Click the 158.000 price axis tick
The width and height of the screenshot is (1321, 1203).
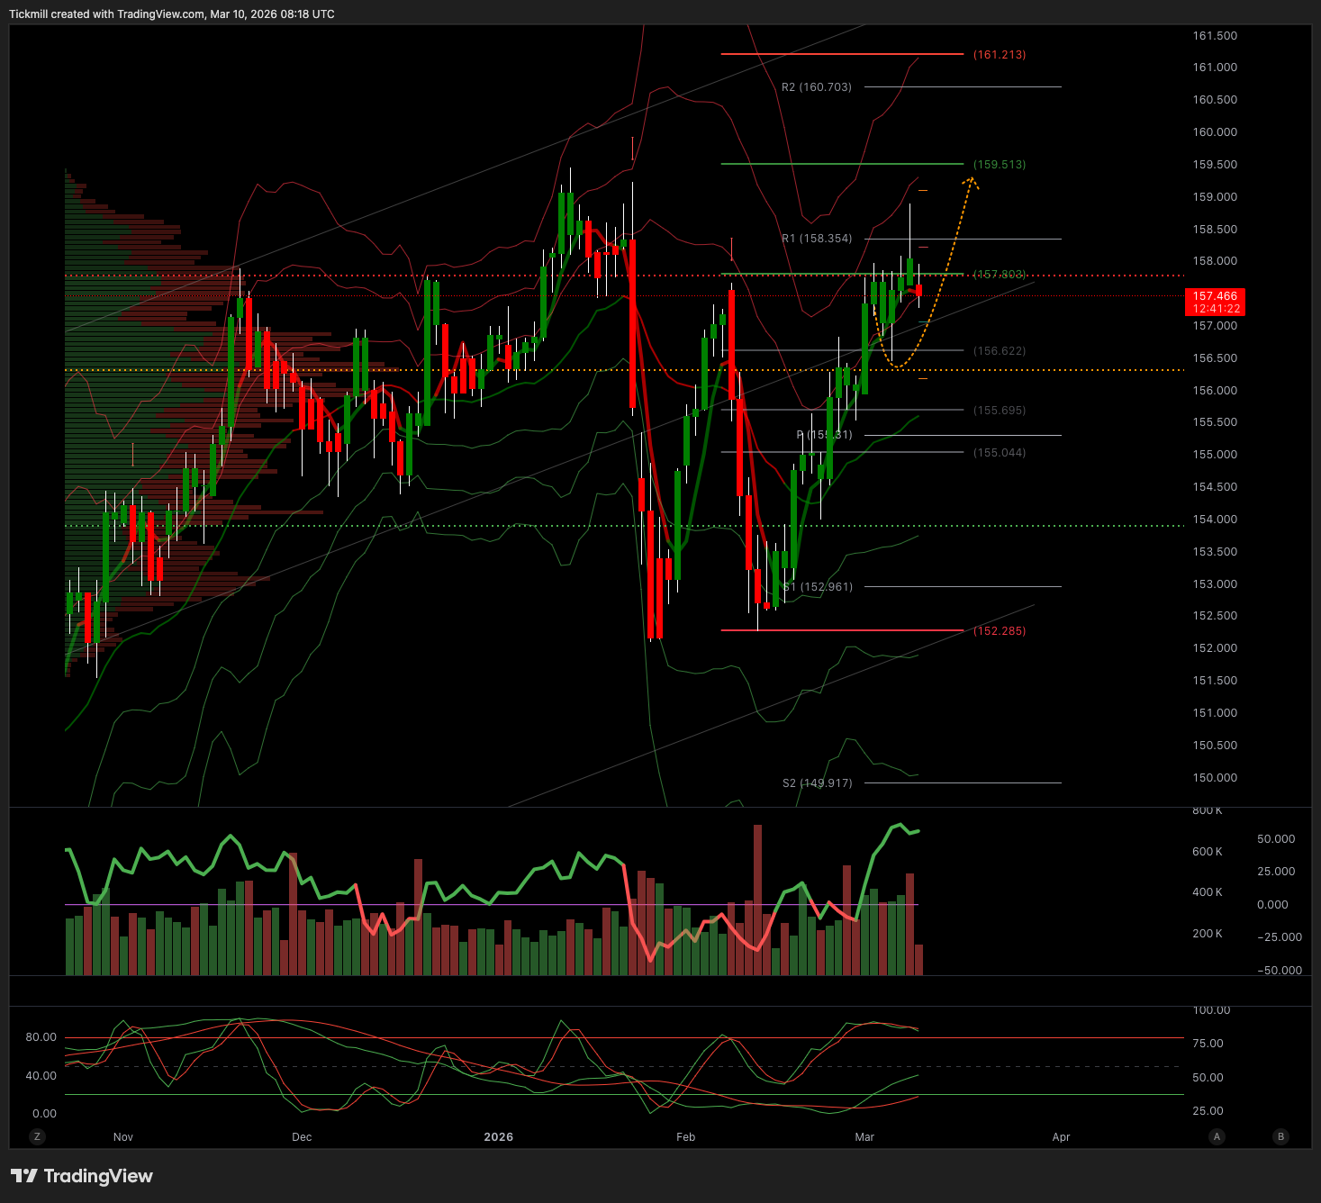pos(1215,261)
